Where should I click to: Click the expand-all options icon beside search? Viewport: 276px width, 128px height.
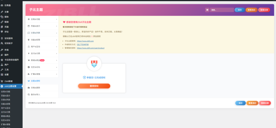[207, 10]
